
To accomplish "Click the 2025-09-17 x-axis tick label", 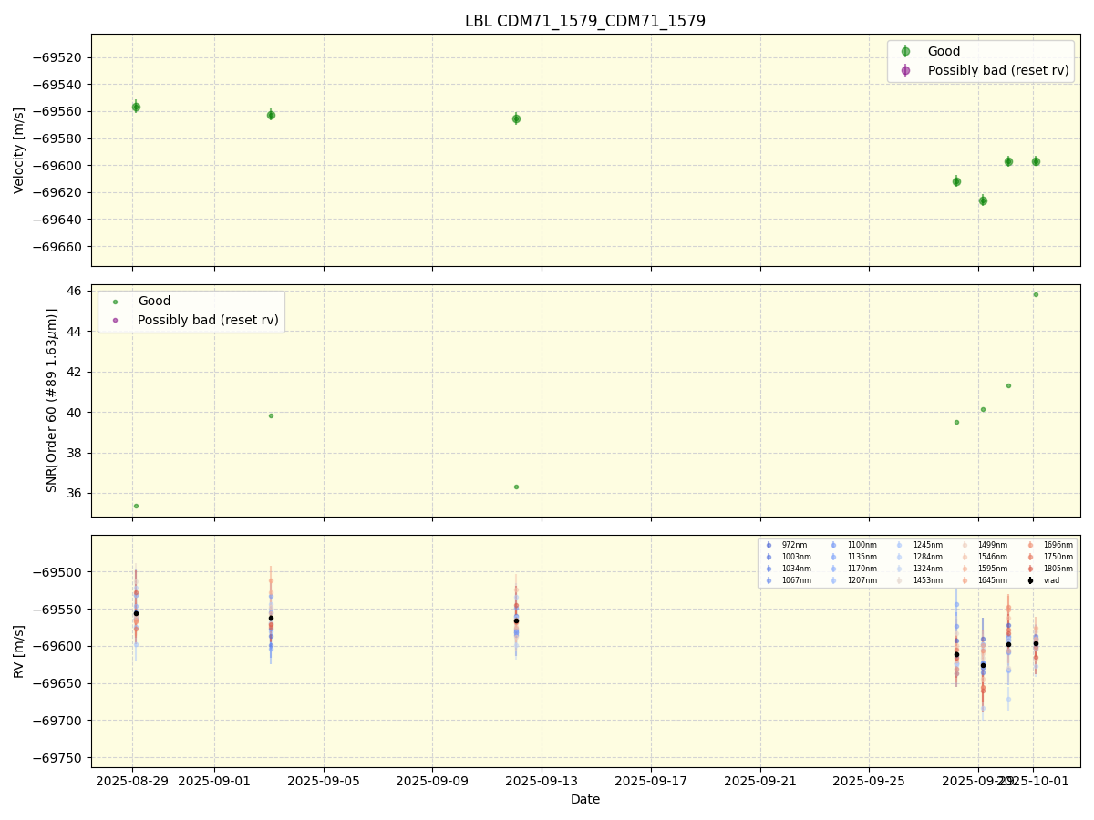I will coord(651,781).
